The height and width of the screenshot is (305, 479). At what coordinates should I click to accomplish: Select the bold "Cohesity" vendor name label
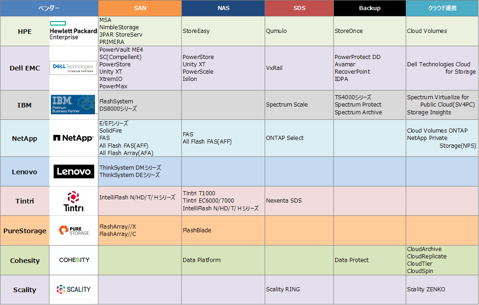(25, 261)
